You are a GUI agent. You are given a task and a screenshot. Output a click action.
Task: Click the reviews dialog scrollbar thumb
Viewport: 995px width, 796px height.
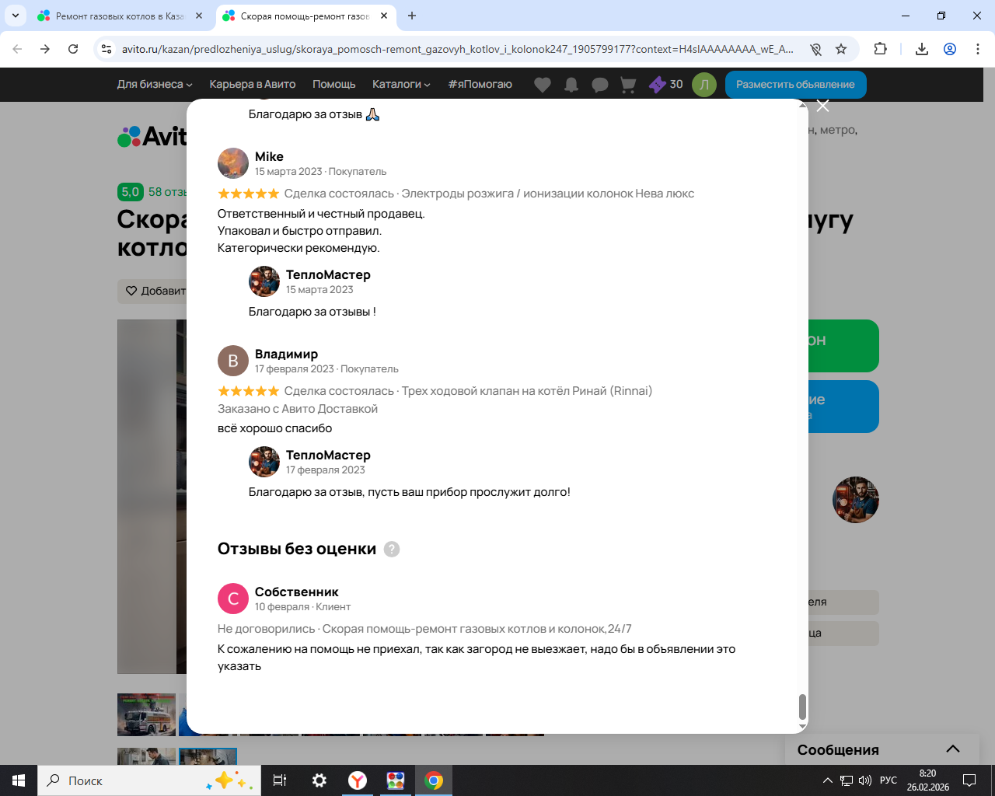(802, 707)
